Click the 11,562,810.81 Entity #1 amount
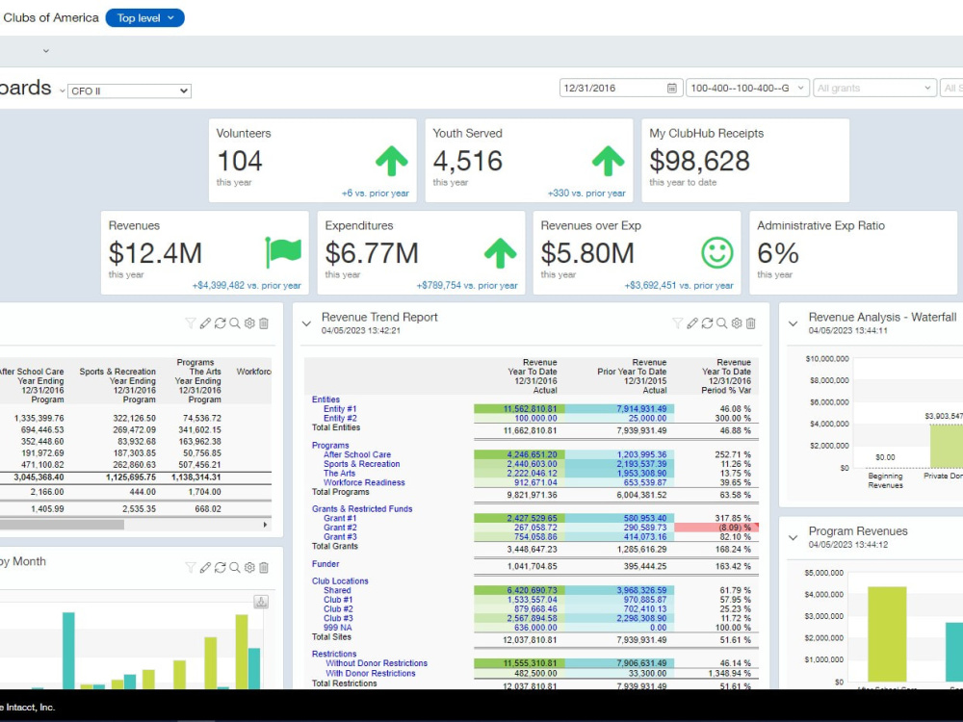This screenshot has width=963, height=722. click(530, 409)
